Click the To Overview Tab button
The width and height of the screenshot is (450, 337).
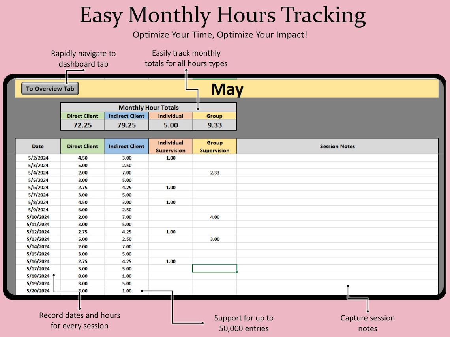click(49, 88)
